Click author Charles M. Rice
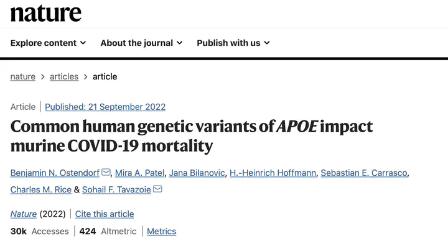The image size is (448, 244). tap(41, 189)
